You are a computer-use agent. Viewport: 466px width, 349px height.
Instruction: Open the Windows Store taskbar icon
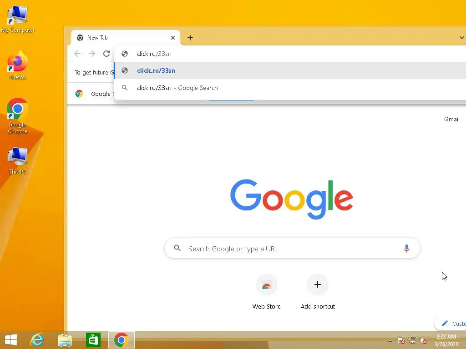point(93,340)
